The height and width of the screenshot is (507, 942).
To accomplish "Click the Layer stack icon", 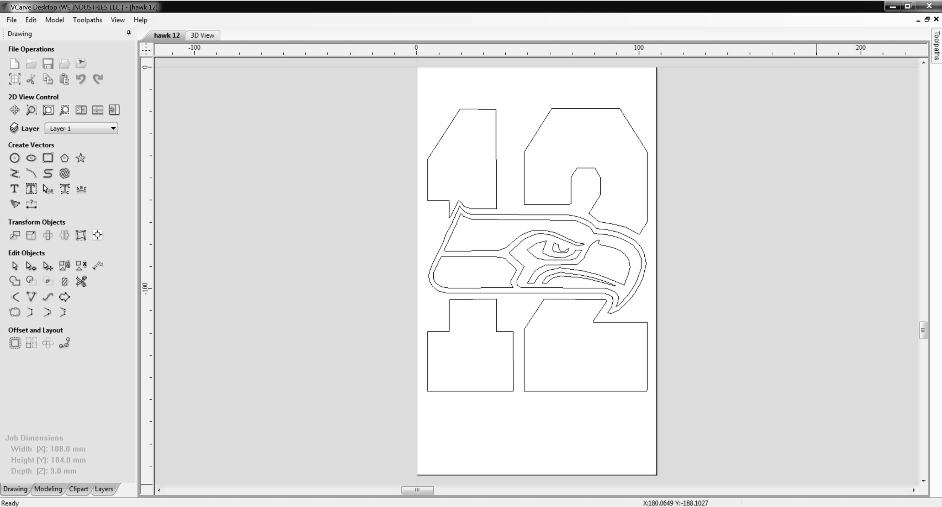I will pos(14,128).
